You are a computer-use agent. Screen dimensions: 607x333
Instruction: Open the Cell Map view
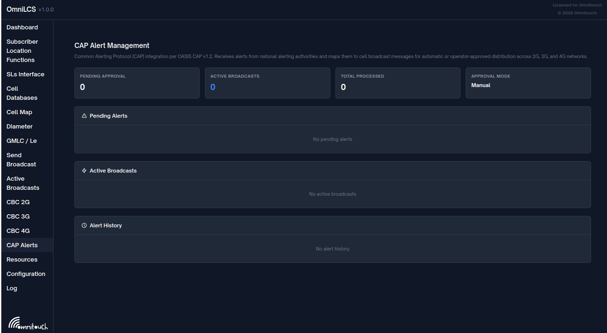(19, 112)
